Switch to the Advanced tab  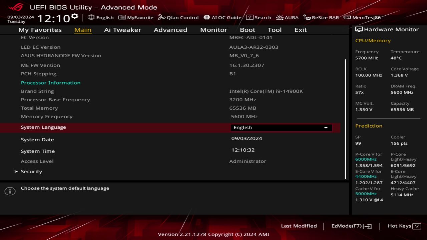click(x=170, y=30)
